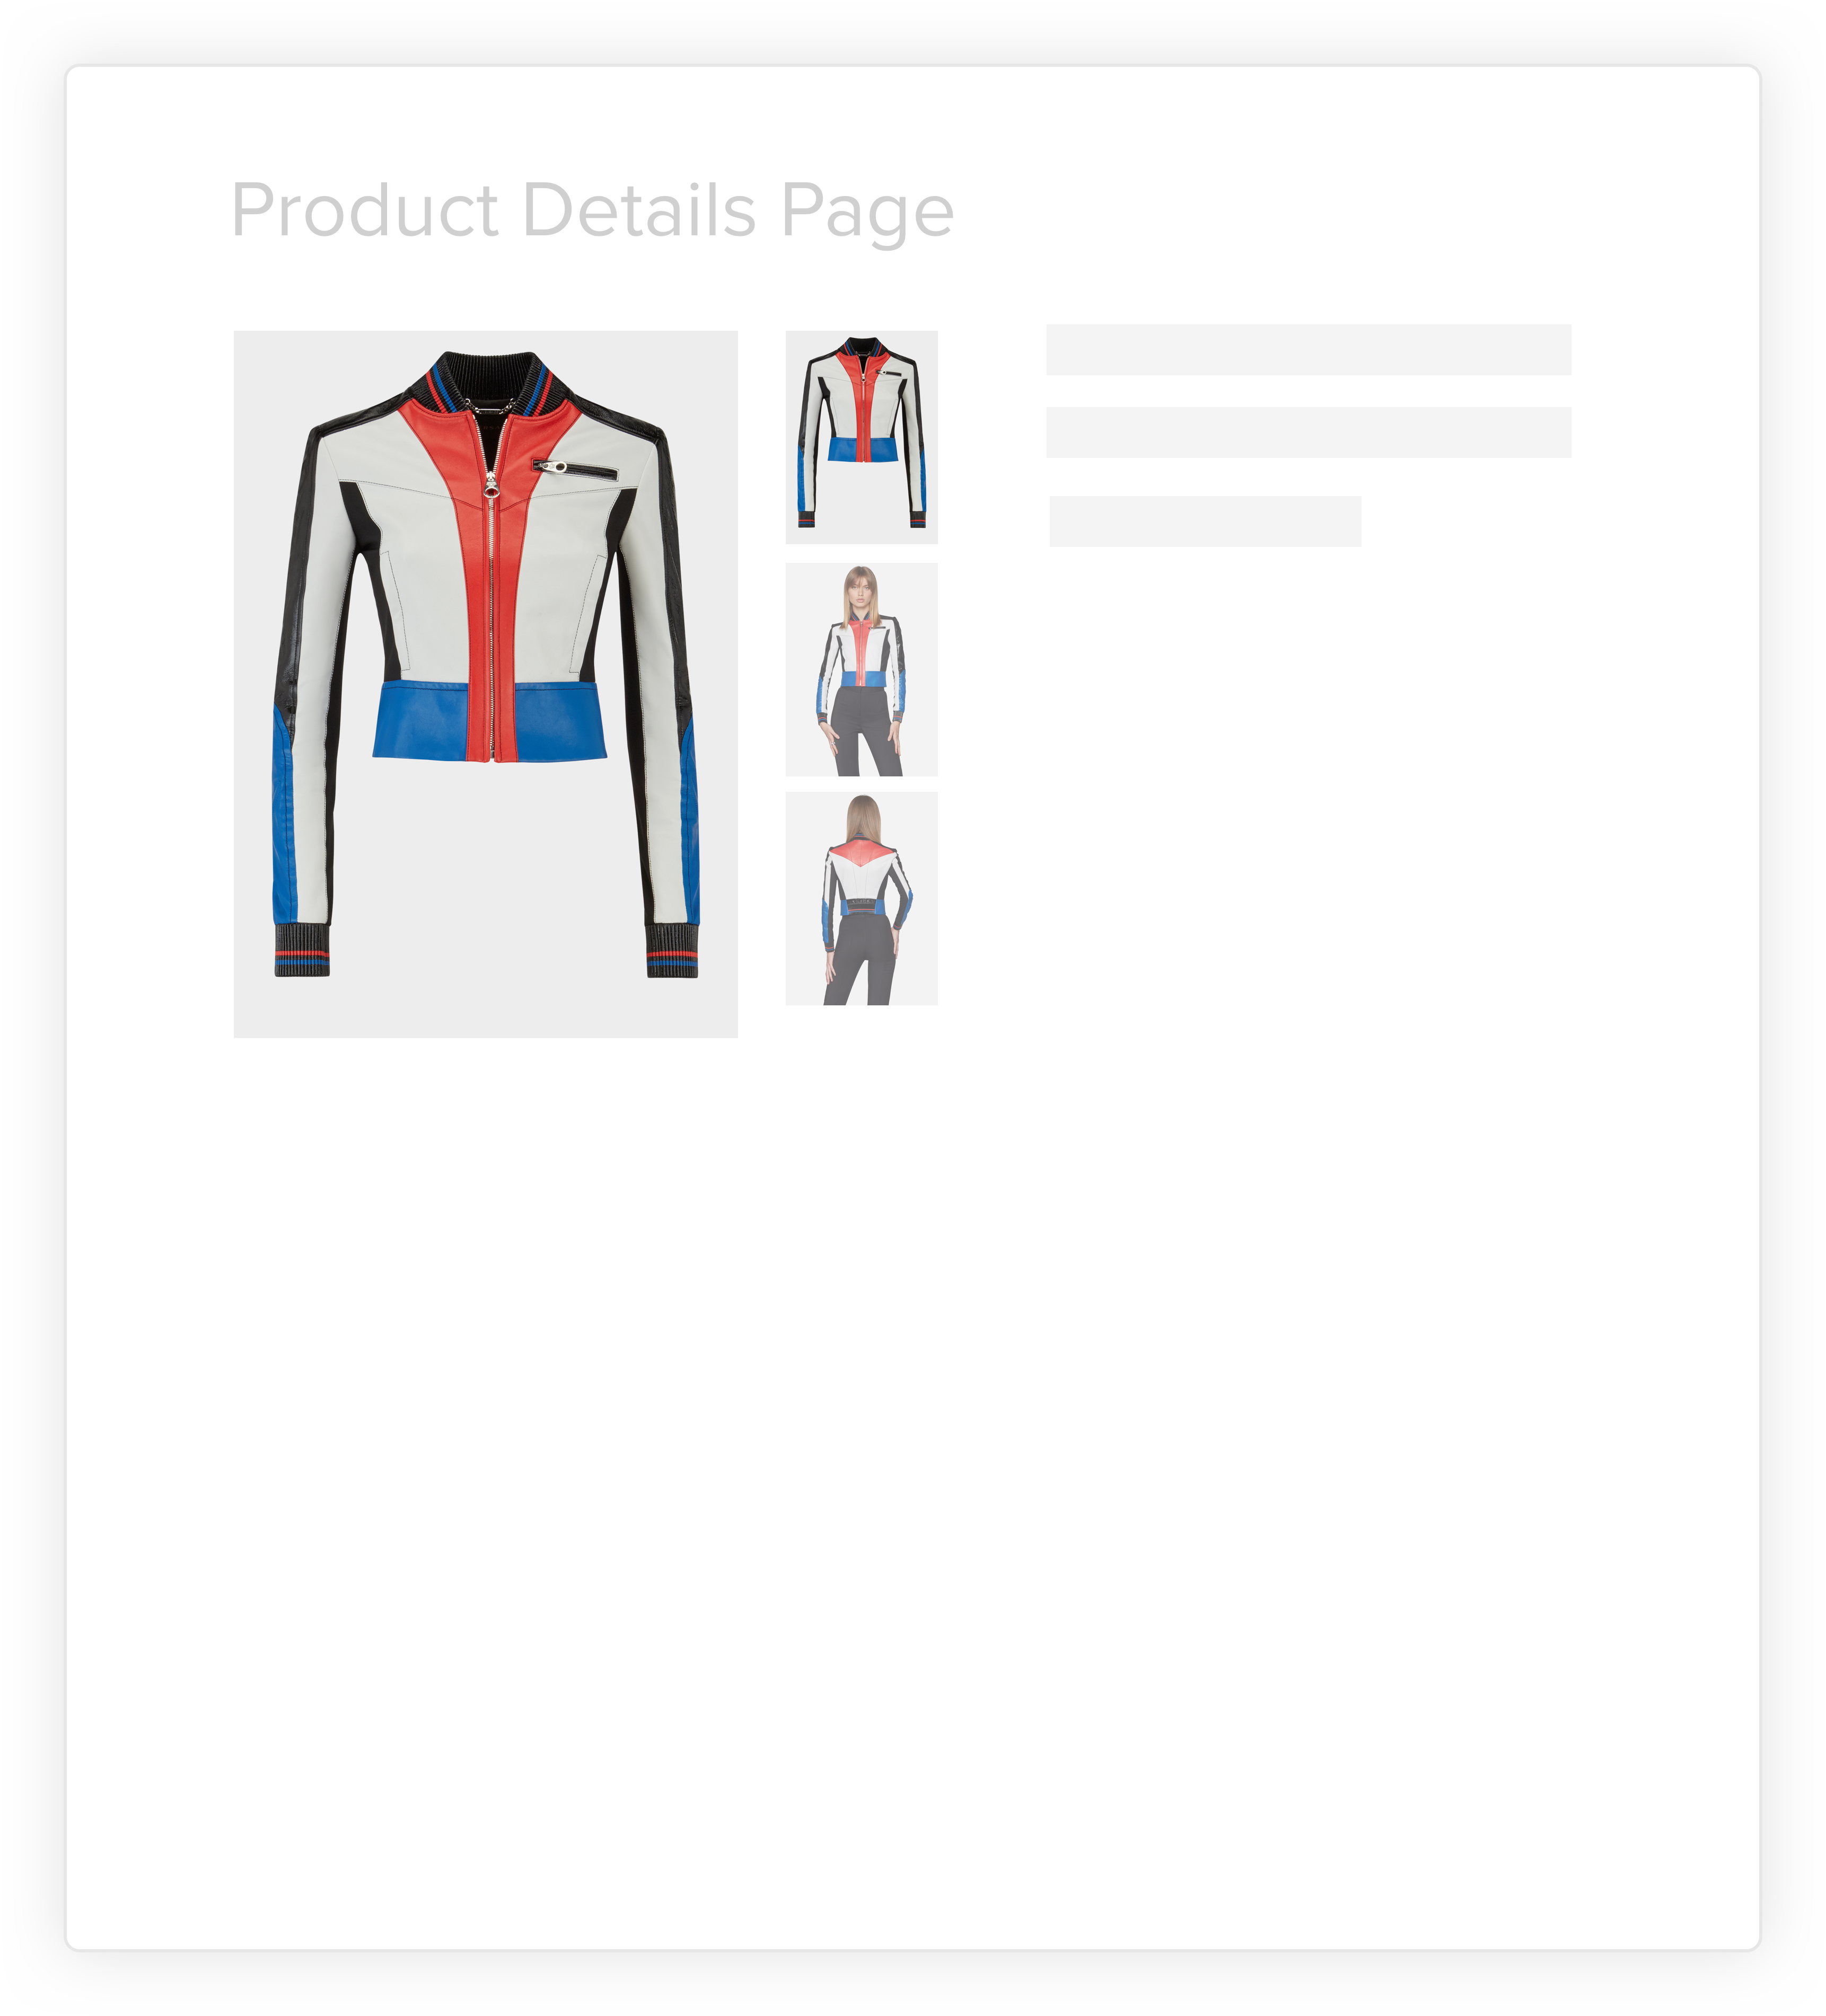Select the model back-view thumbnail
Screen dimensions: 1826x2016
(862, 898)
